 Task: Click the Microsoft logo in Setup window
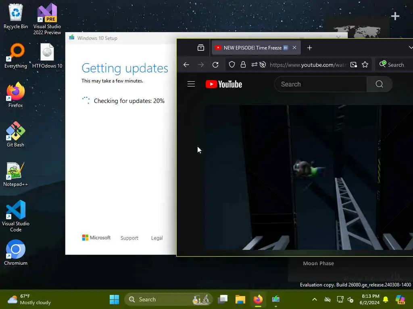pyautogui.click(x=96, y=237)
